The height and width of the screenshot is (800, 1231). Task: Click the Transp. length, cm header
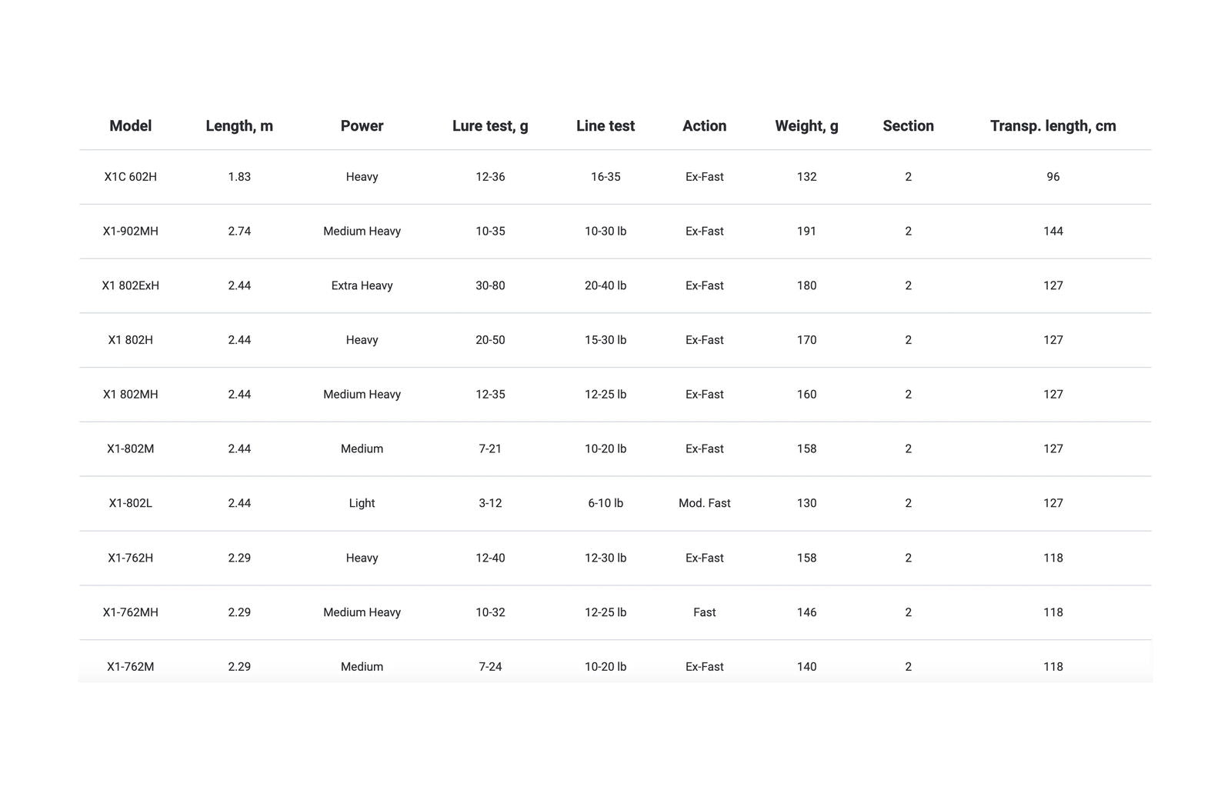pyautogui.click(x=1053, y=126)
